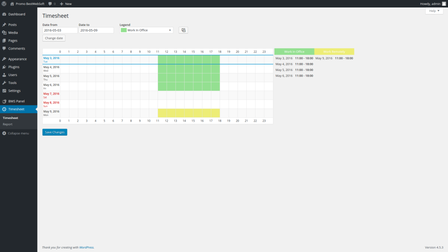
Task: Click the apply-legend icon button beside Legend
Action: [x=183, y=30]
